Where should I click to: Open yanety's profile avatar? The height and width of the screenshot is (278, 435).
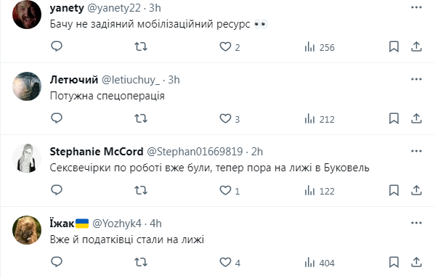coord(27,15)
